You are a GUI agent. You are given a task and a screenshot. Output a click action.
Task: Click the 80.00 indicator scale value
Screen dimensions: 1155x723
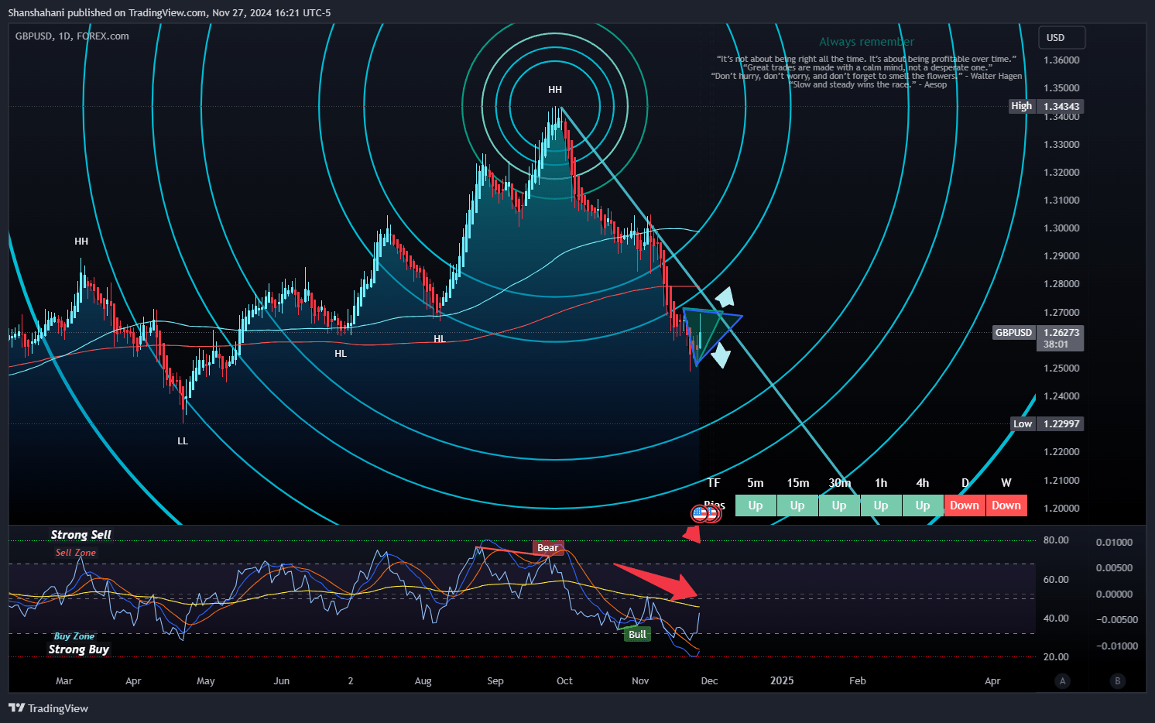point(1056,540)
